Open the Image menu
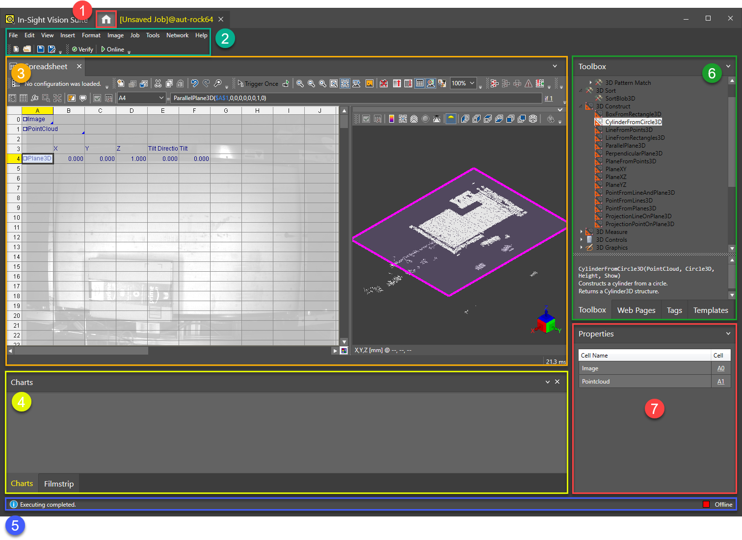This screenshot has width=742, height=540. 115,35
